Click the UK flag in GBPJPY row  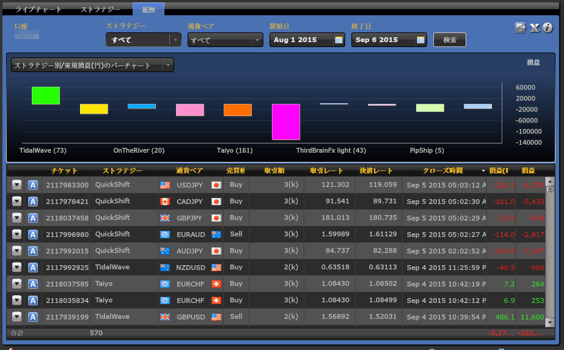(x=165, y=218)
